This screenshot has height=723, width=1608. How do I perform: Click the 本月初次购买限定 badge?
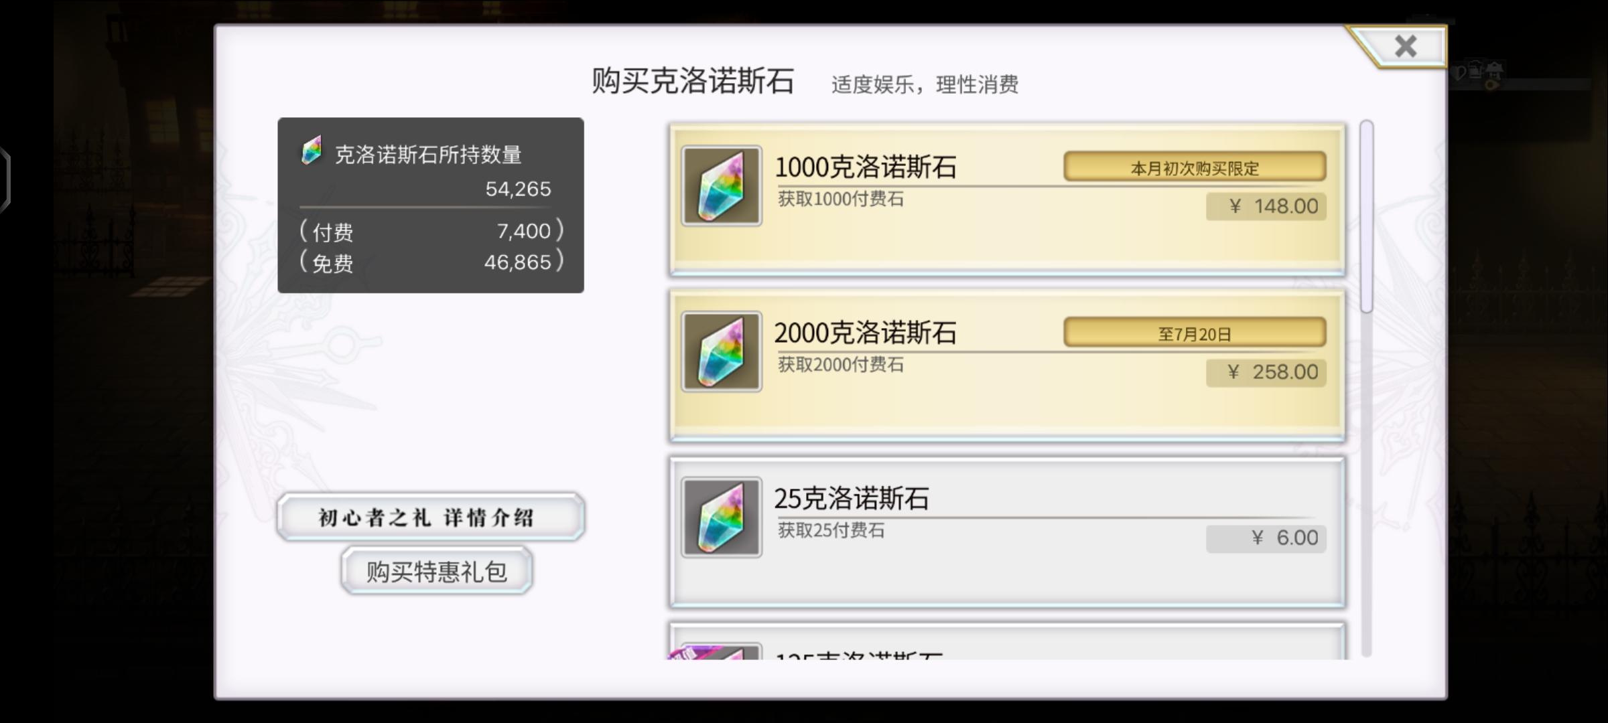tap(1195, 167)
